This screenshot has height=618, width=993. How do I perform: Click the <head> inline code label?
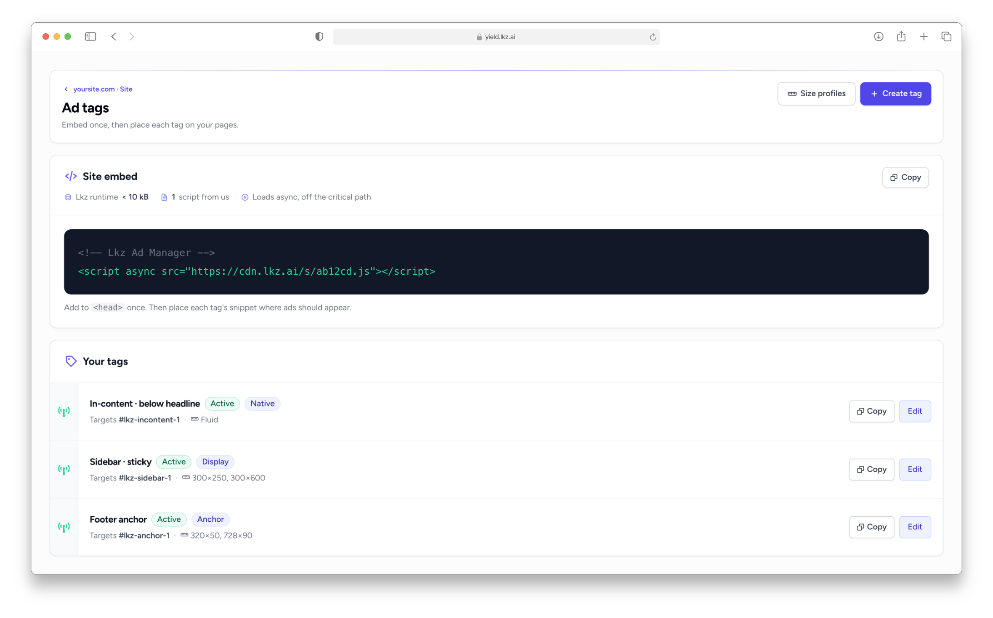[108, 307]
